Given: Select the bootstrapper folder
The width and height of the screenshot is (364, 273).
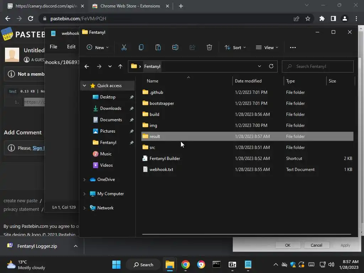Looking at the screenshot, I should pos(247,103).
